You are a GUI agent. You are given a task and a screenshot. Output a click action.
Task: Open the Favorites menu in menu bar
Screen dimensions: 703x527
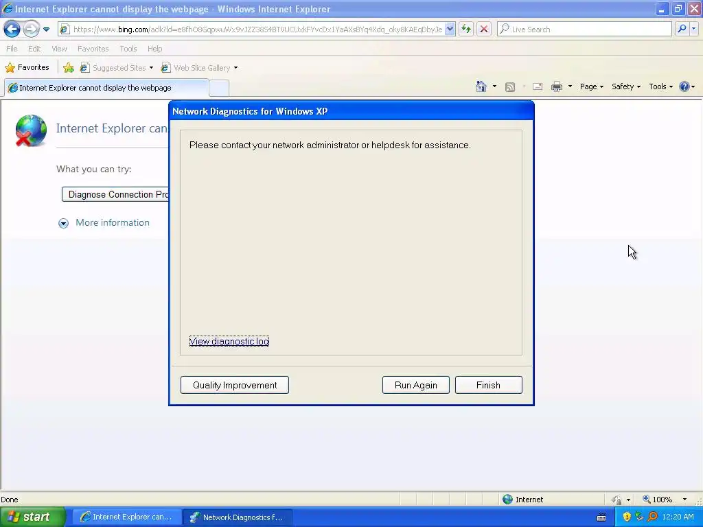click(x=93, y=49)
